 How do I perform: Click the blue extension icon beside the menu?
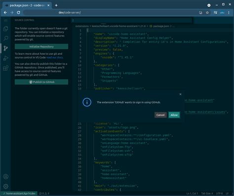tap(222, 12)
